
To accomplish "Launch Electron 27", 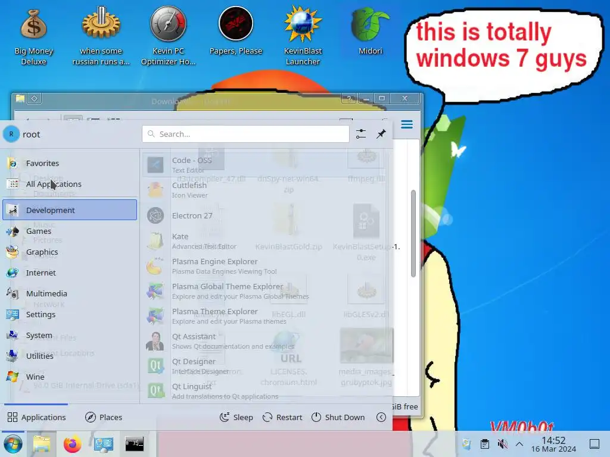I will pos(264,215).
